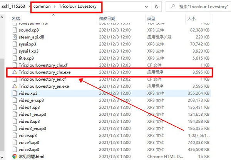This screenshot has width=231, height=160.
Task: Select the file name video1_en.xp3
Action: (x=32, y=114)
